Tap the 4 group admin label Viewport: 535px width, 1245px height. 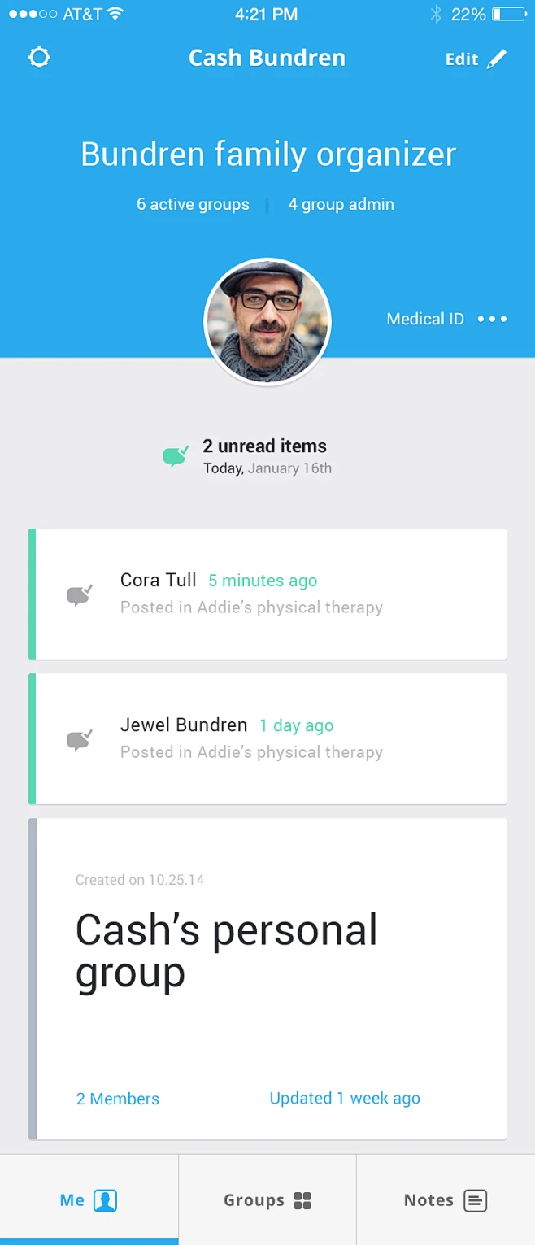(x=341, y=204)
